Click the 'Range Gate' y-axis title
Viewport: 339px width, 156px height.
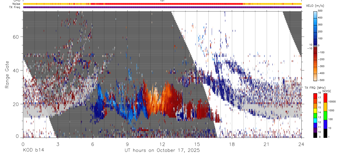pyautogui.click(x=7, y=75)
